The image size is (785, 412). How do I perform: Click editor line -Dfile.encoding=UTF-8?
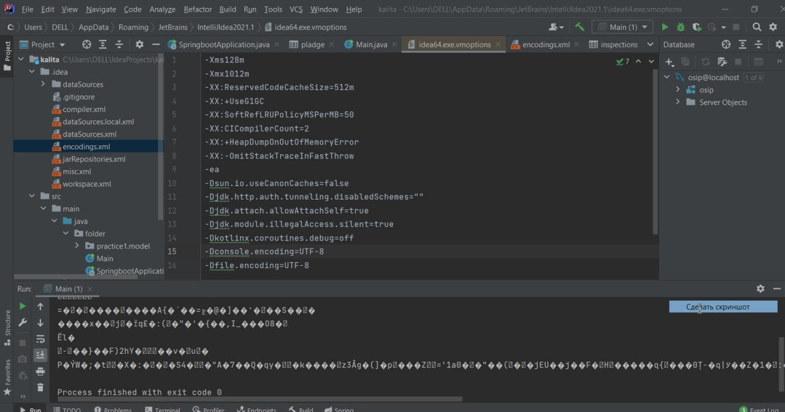256,266
